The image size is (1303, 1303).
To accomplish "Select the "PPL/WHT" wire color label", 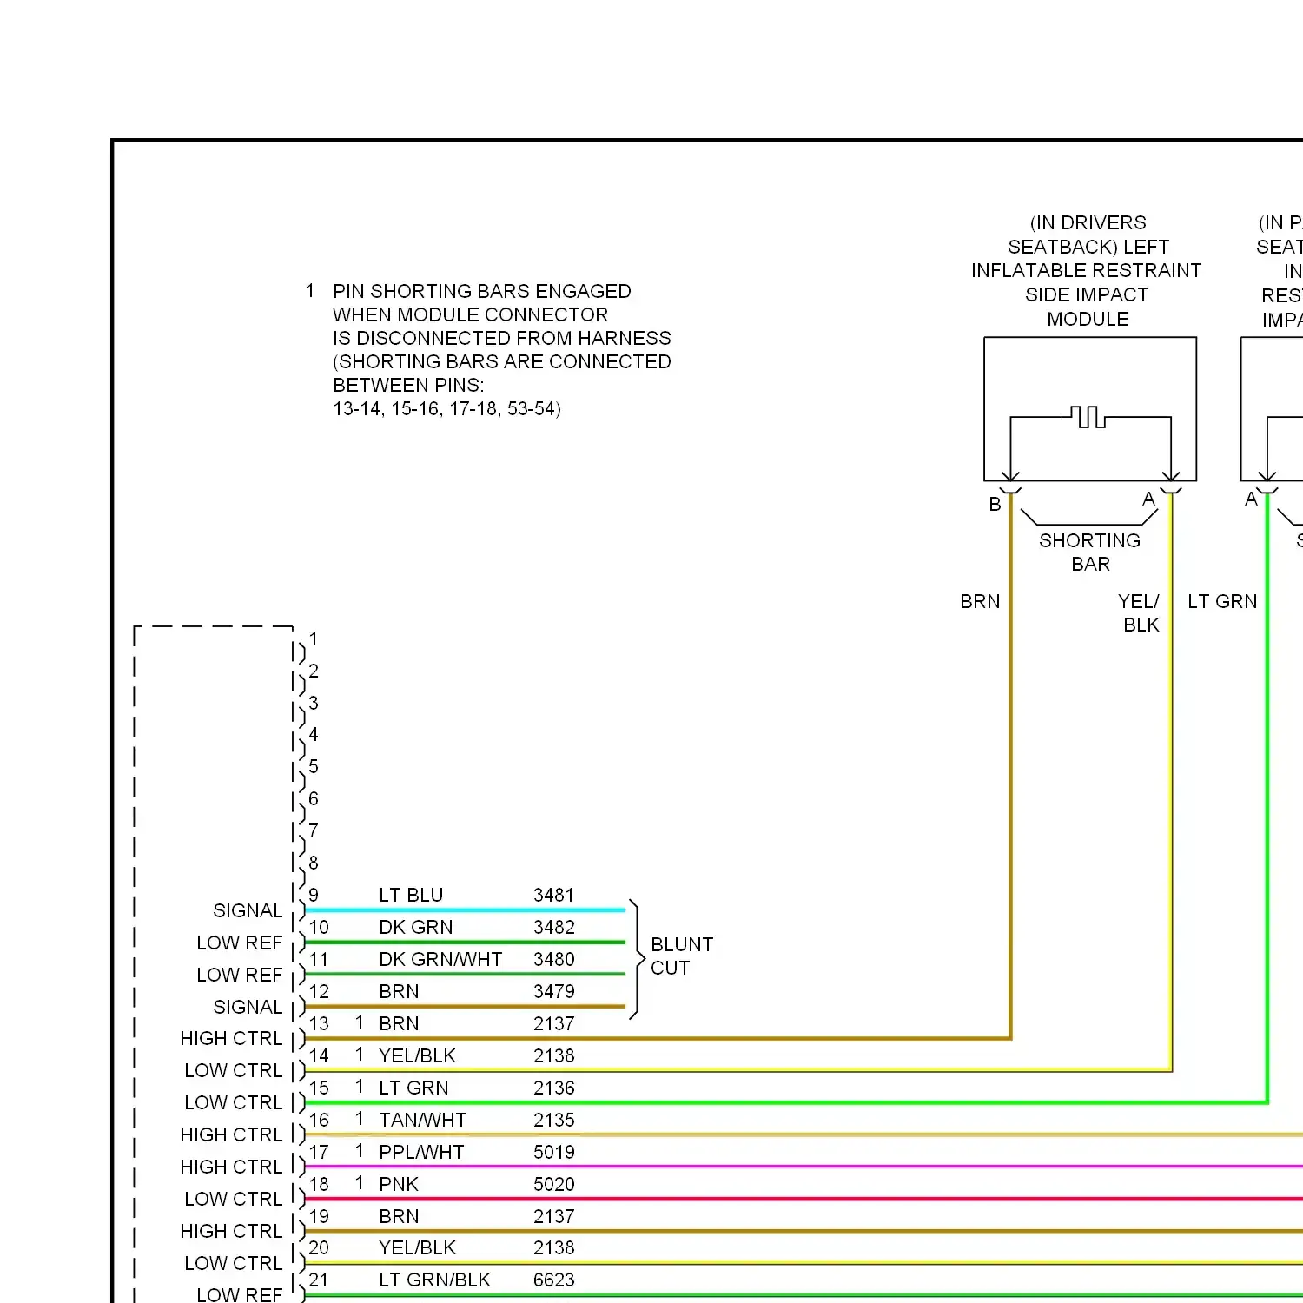I will click(x=421, y=1152).
